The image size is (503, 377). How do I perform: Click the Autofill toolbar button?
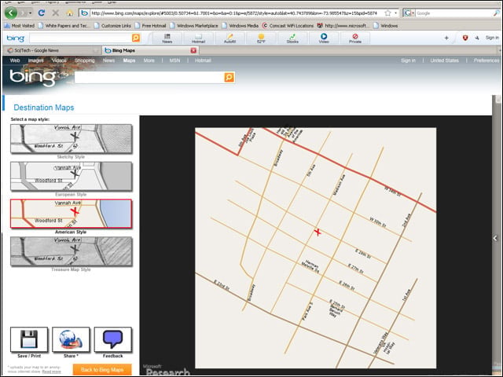[x=229, y=38]
